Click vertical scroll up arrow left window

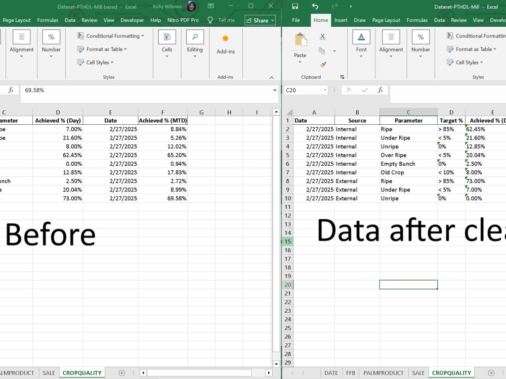(x=276, y=112)
